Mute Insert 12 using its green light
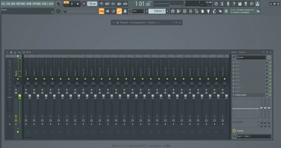This screenshot has width=281, height=148. (118, 79)
